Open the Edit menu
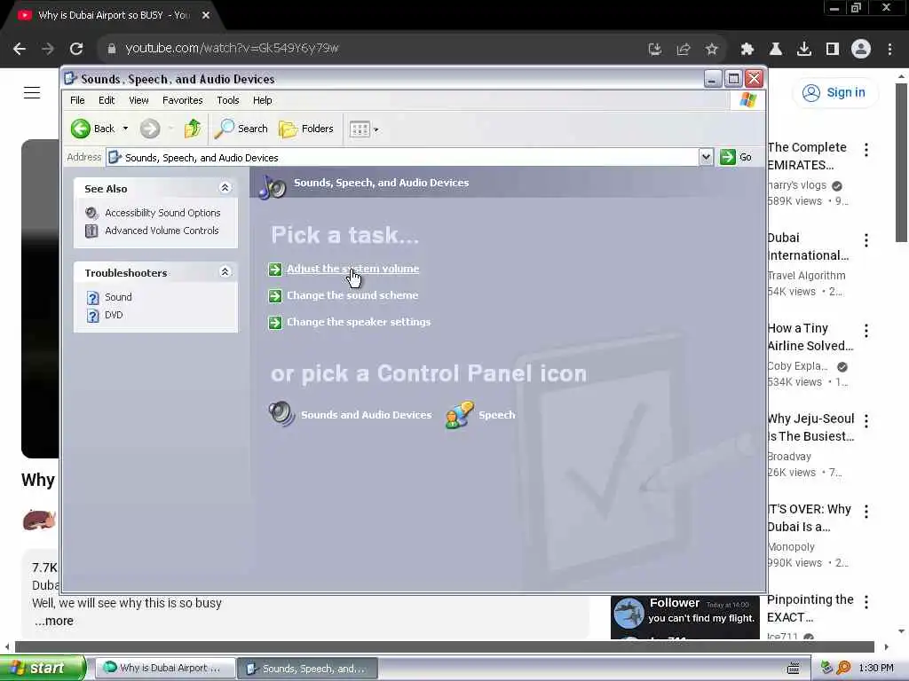Image resolution: width=909 pixels, height=681 pixels. tap(107, 100)
